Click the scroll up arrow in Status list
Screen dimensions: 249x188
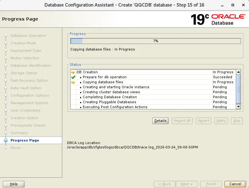[x=238, y=72]
